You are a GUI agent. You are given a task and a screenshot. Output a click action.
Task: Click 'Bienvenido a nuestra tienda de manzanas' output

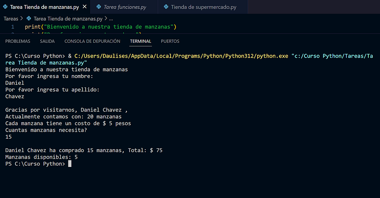67,70
